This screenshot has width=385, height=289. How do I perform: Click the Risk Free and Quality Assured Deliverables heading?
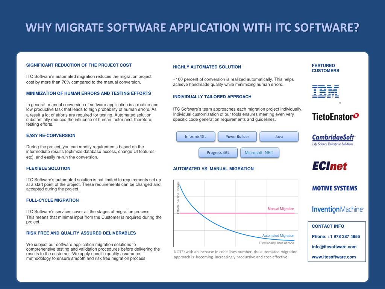point(81,233)
